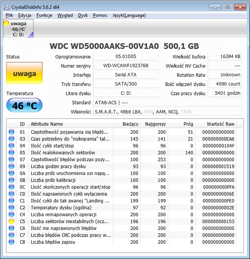Click the status icon for attribute C4
The height and width of the screenshot is (259, 250).
pyautogui.click(x=11, y=214)
